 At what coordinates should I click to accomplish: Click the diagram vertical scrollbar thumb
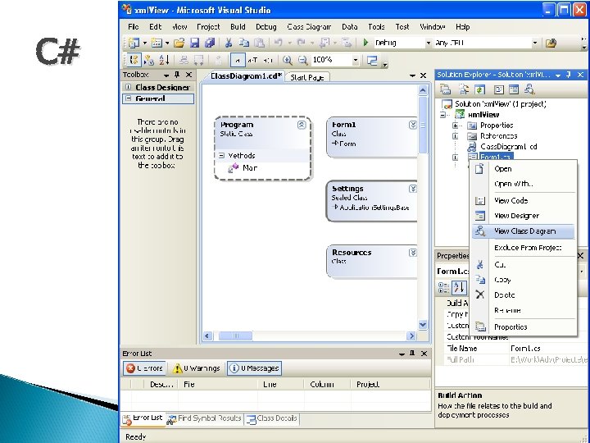pyautogui.click(x=423, y=125)
